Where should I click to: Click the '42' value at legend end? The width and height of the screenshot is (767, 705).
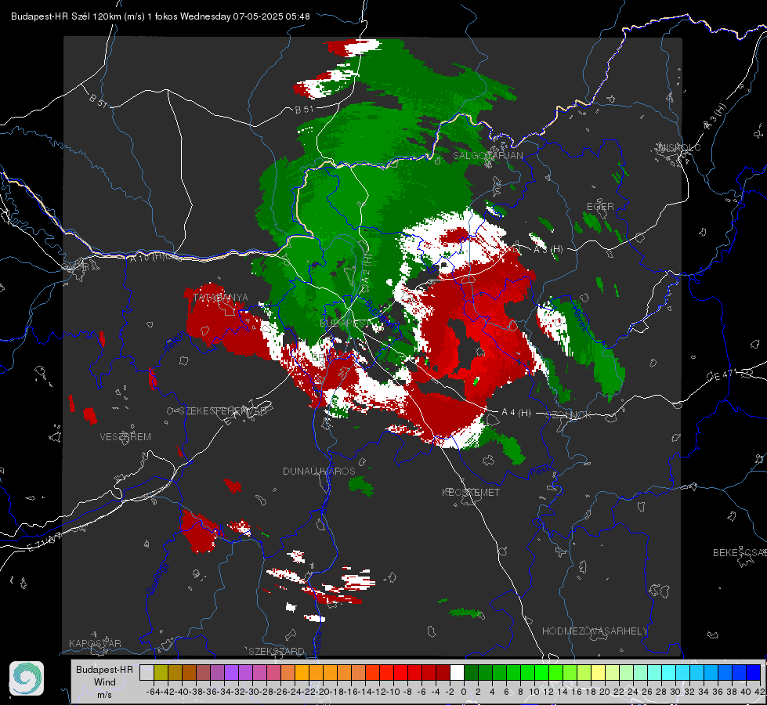759,692
